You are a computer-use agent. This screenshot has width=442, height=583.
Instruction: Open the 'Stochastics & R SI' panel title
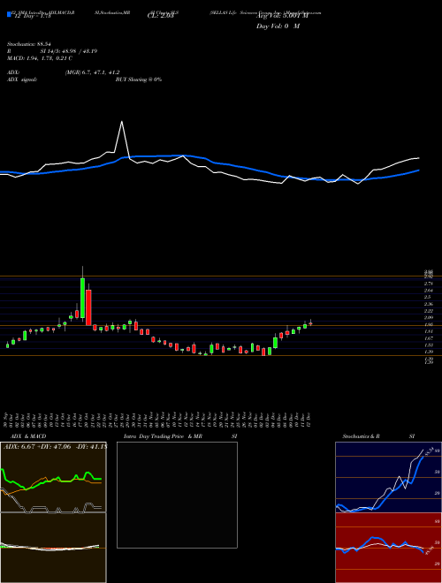click(x=378, y=436)
